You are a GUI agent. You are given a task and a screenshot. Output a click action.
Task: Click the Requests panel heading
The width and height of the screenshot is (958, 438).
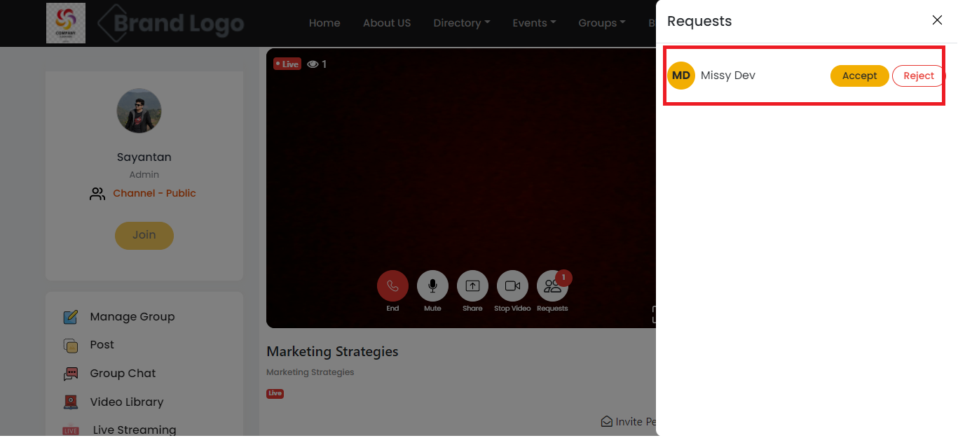tap(699, 21)
